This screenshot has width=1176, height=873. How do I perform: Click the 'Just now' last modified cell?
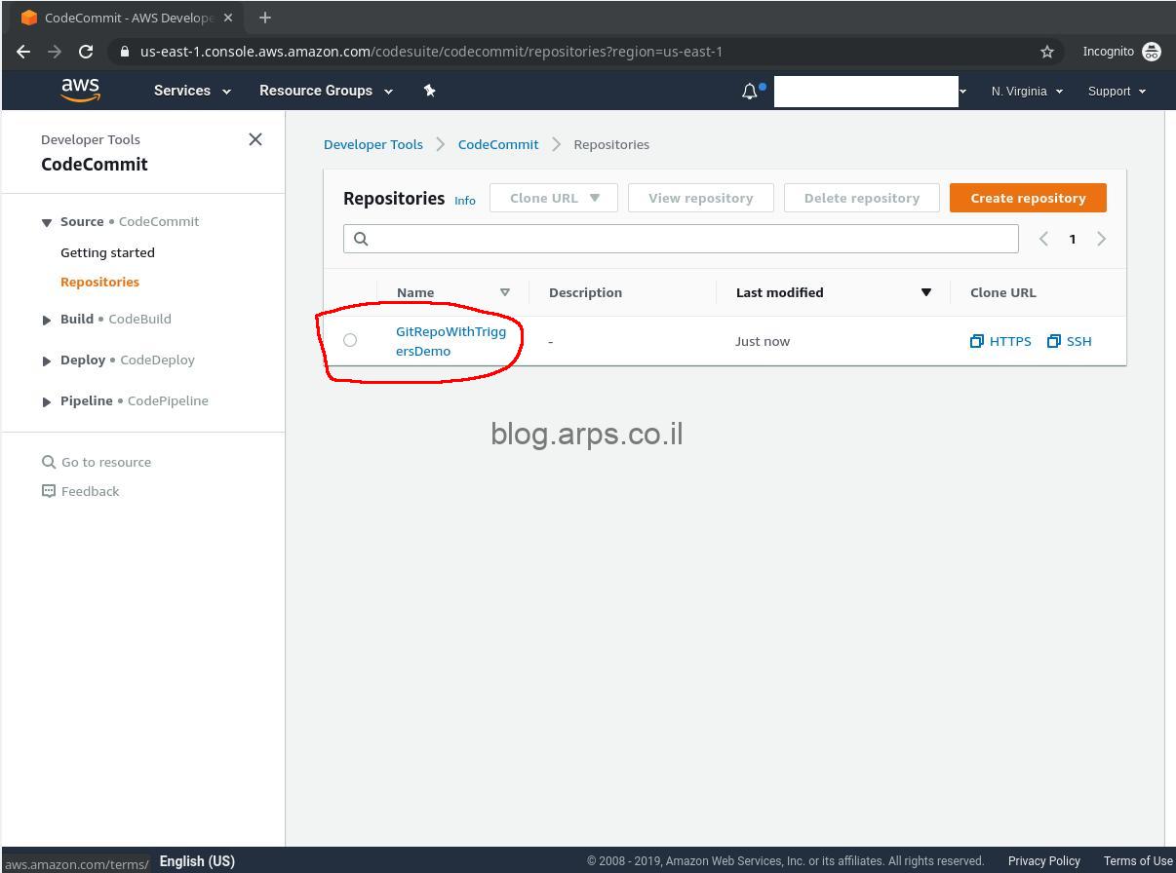pyautogui.click(x=763, y=341)
